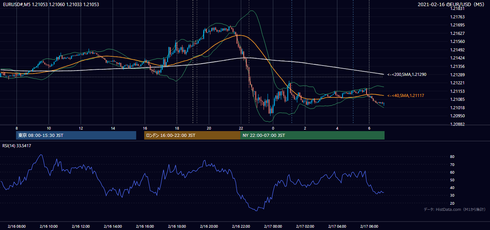Image resolution: width=490 pixels, height=230 pixels.
Task: Click the RSI 60 level label
Action: [x=452, y=172]
